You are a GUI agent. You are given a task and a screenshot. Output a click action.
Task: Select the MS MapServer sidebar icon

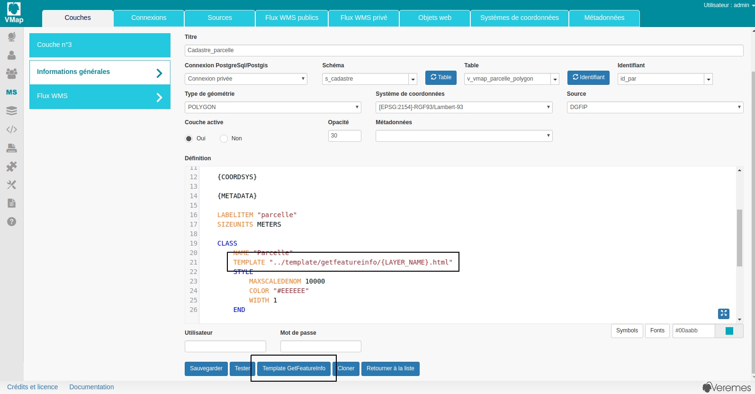[12, 92]
